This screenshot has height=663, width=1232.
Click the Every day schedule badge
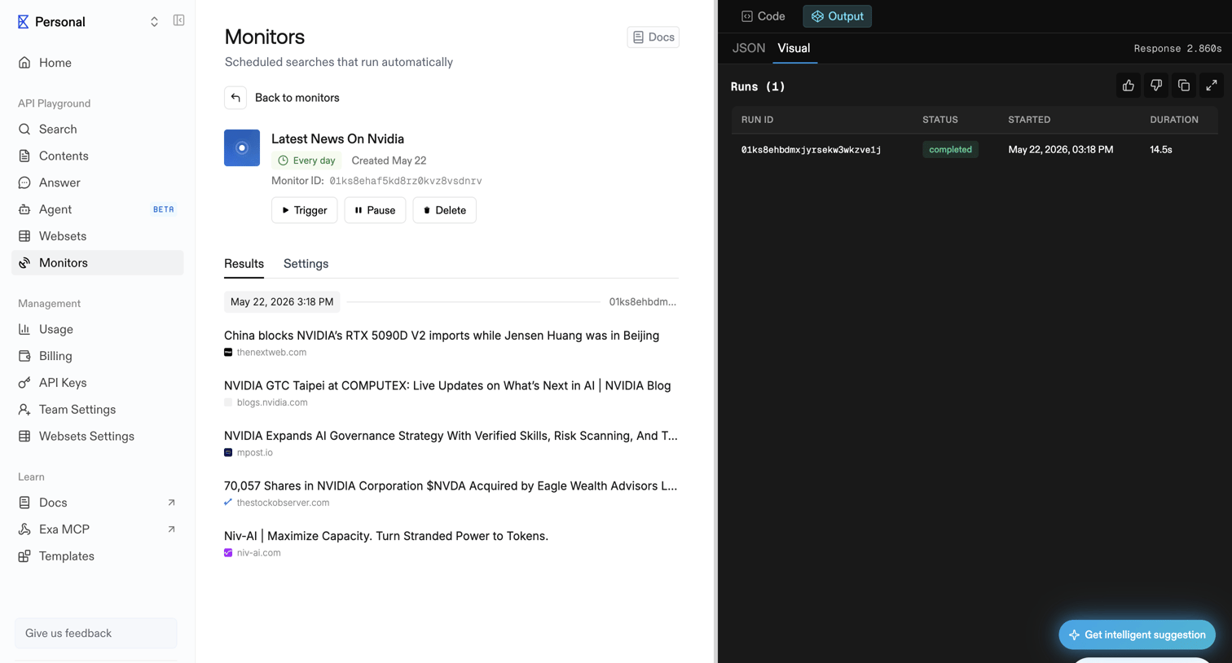click(306, 160)
